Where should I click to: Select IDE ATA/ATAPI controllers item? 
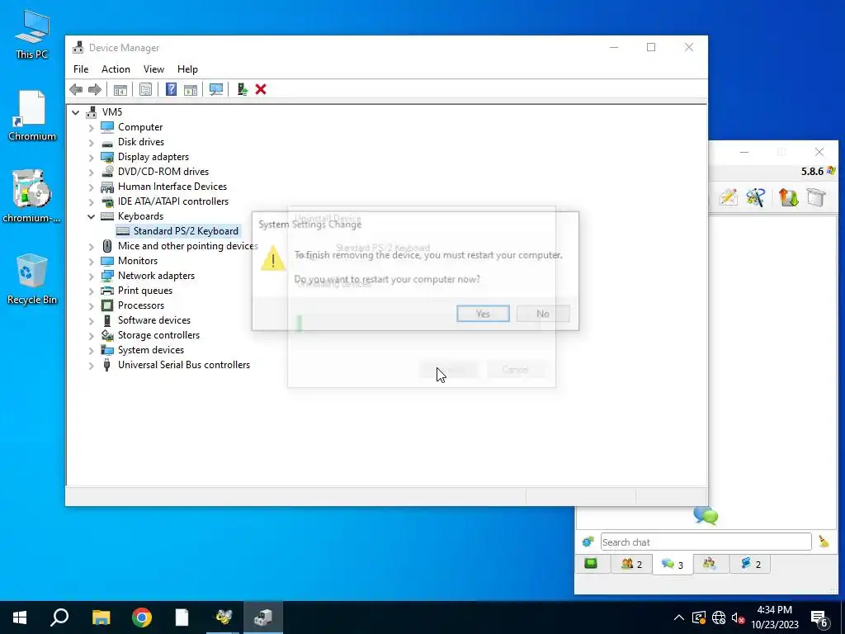pos(173,201)
